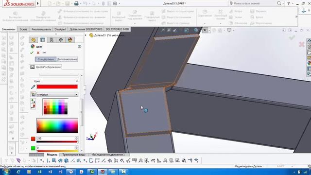Switch to SOLIDWORKS MBD tab
Screen dimensions: 311x175
click(x=117, y=29)
